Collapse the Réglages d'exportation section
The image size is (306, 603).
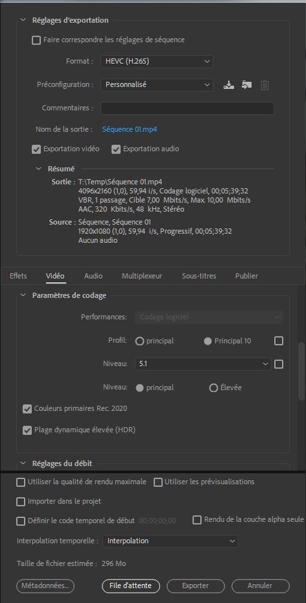(23, 20)
